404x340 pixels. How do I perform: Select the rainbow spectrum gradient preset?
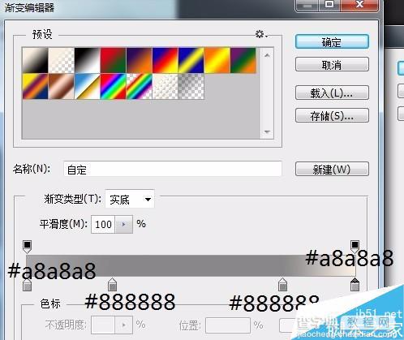click(114, 86)
